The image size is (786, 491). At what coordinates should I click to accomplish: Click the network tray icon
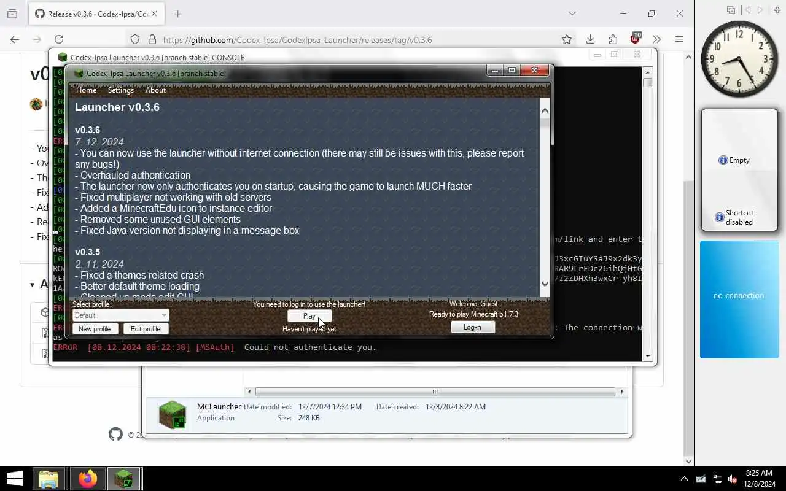click(x=717, y=479)
